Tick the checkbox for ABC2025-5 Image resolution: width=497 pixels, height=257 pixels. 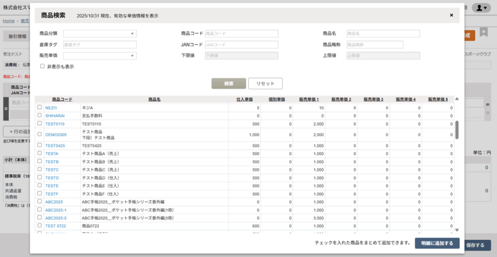coord(40,218)
